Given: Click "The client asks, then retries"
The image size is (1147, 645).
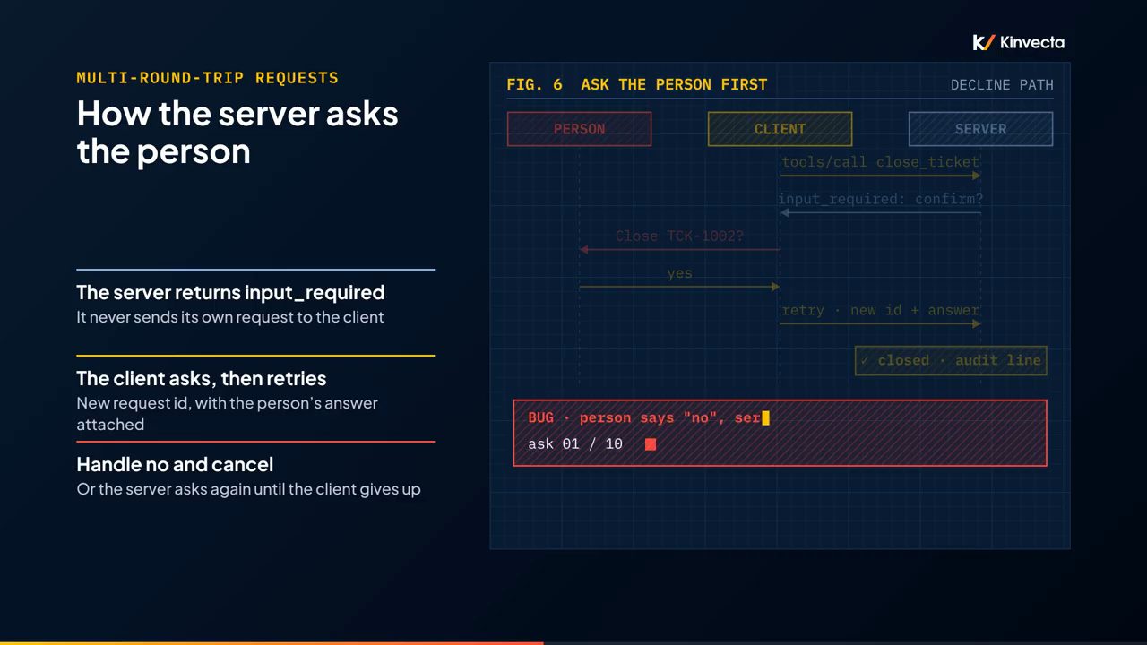Looking at the screenshot, I should click(202, 378).
